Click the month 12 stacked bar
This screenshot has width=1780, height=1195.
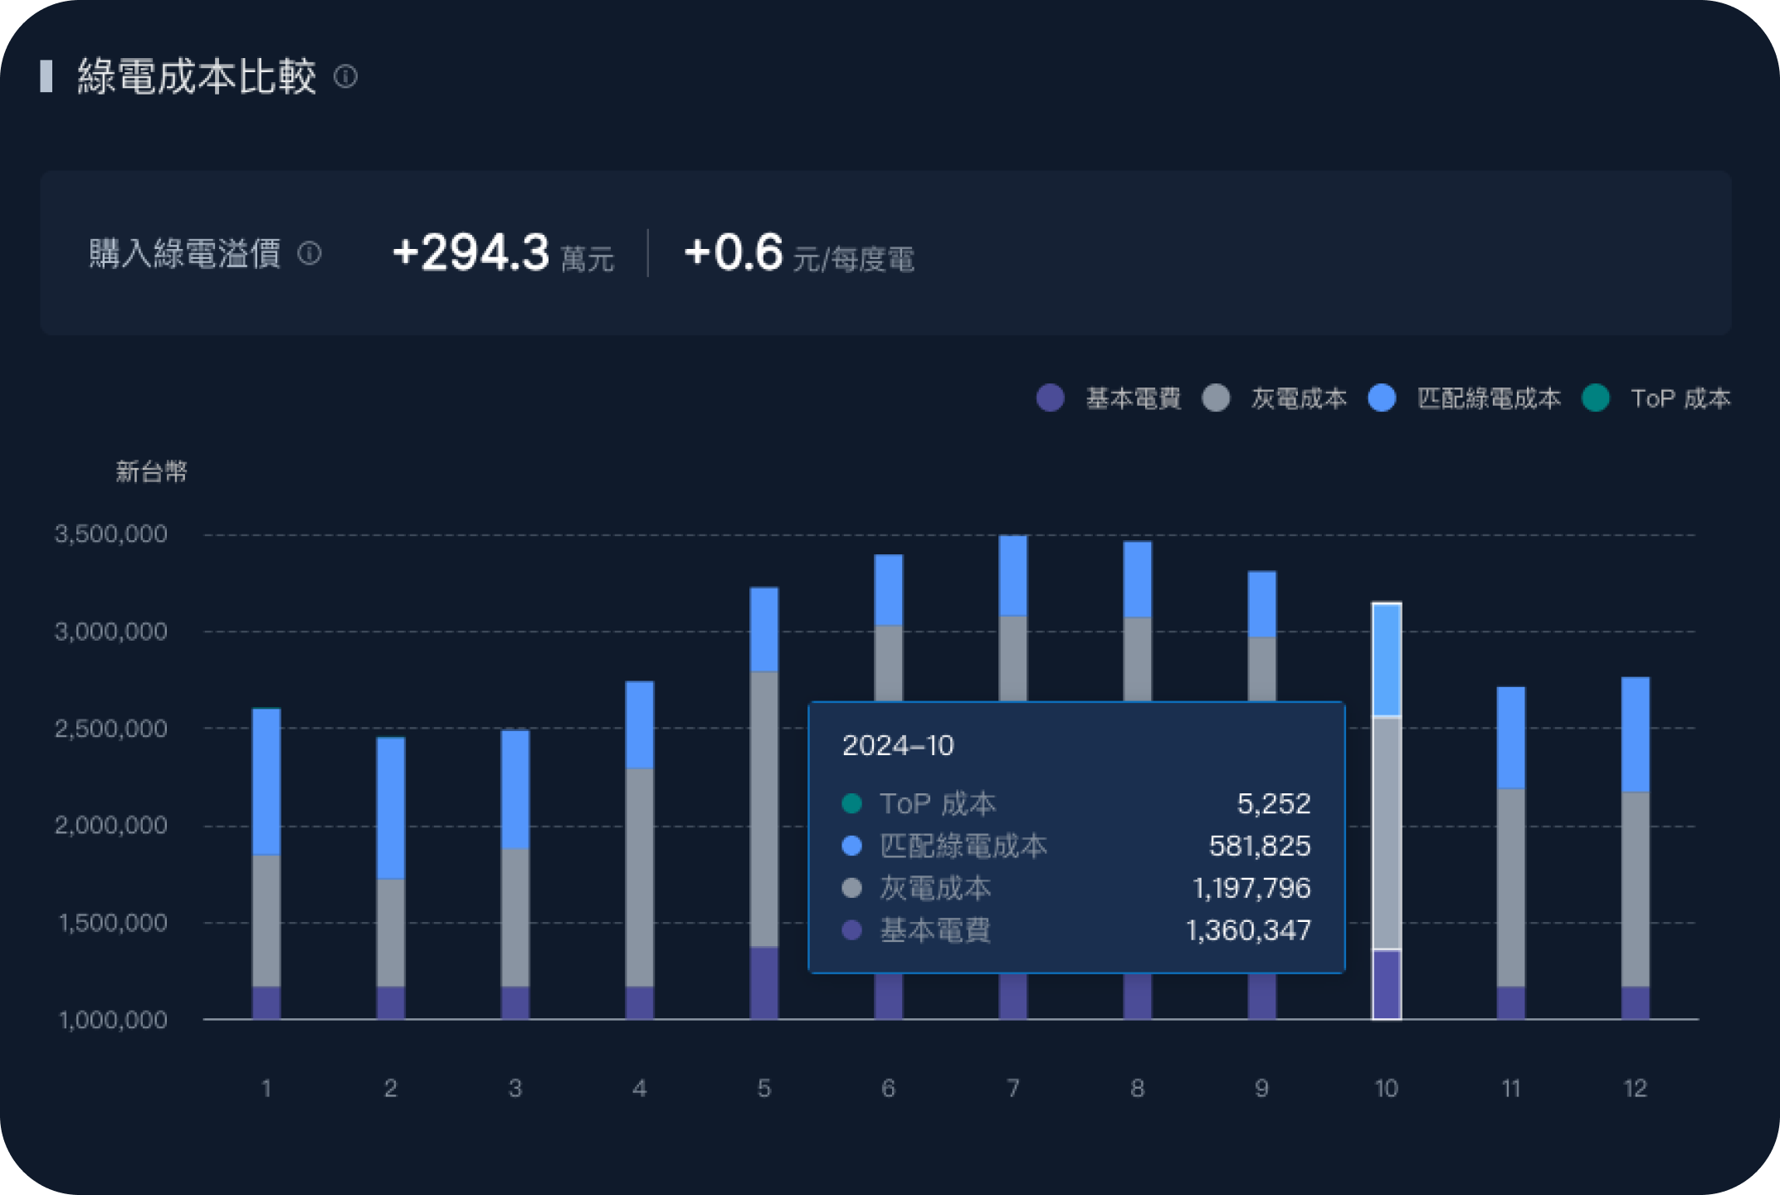click(1636, 846)
